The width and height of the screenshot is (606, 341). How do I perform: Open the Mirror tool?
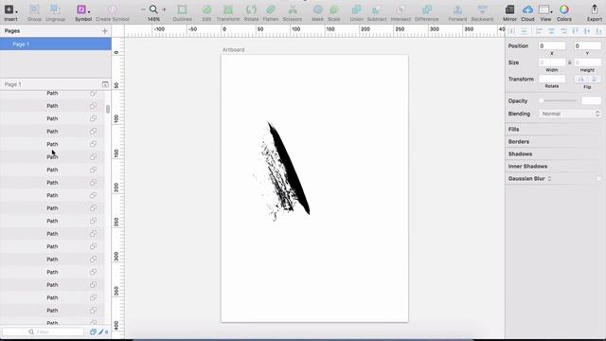(509, 9)
